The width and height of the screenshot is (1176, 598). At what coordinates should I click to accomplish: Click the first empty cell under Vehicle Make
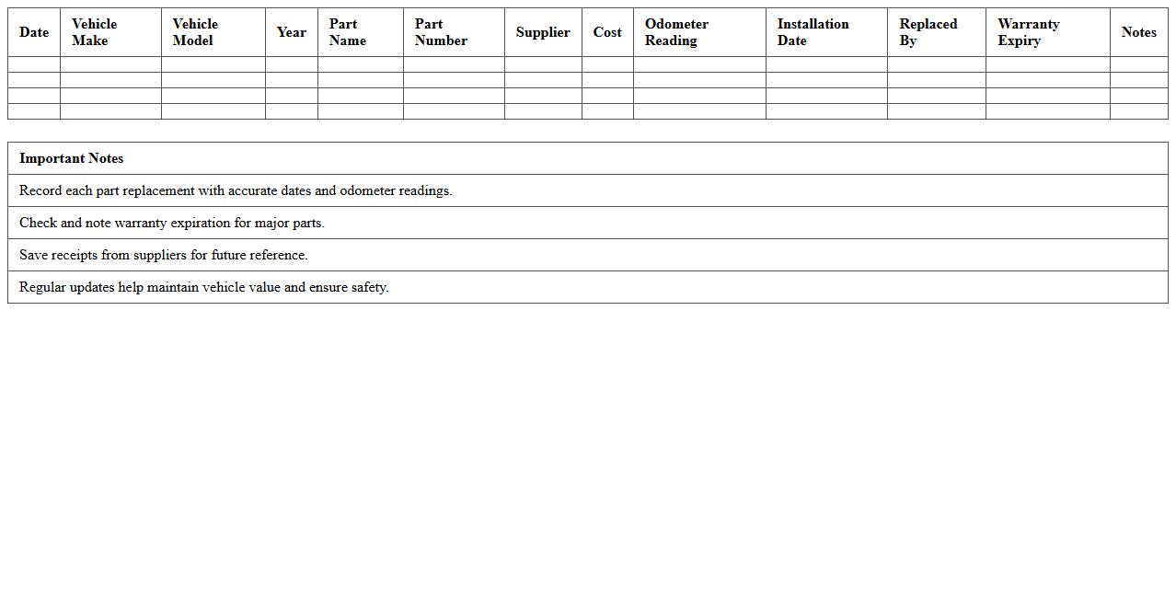110,64
